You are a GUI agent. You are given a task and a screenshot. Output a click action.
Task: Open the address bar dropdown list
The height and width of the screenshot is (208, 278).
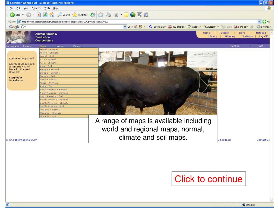point(259,22)
